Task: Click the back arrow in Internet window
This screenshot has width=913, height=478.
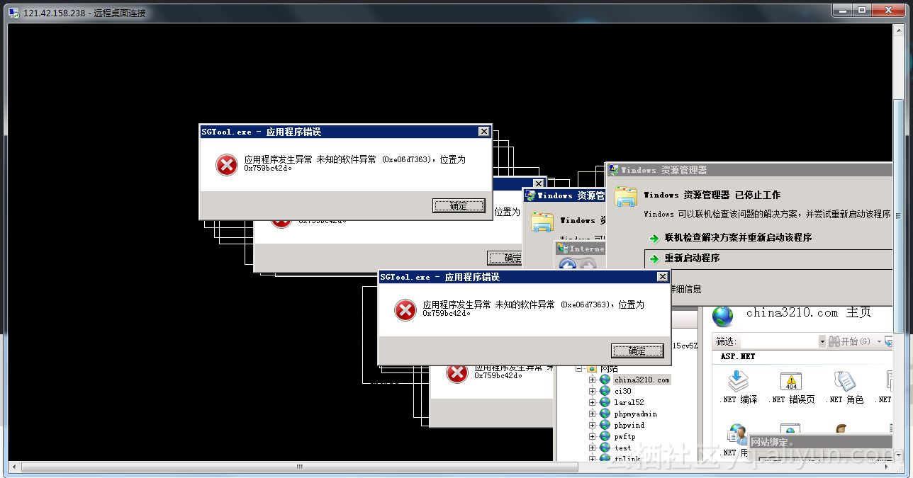Action: 568,266
